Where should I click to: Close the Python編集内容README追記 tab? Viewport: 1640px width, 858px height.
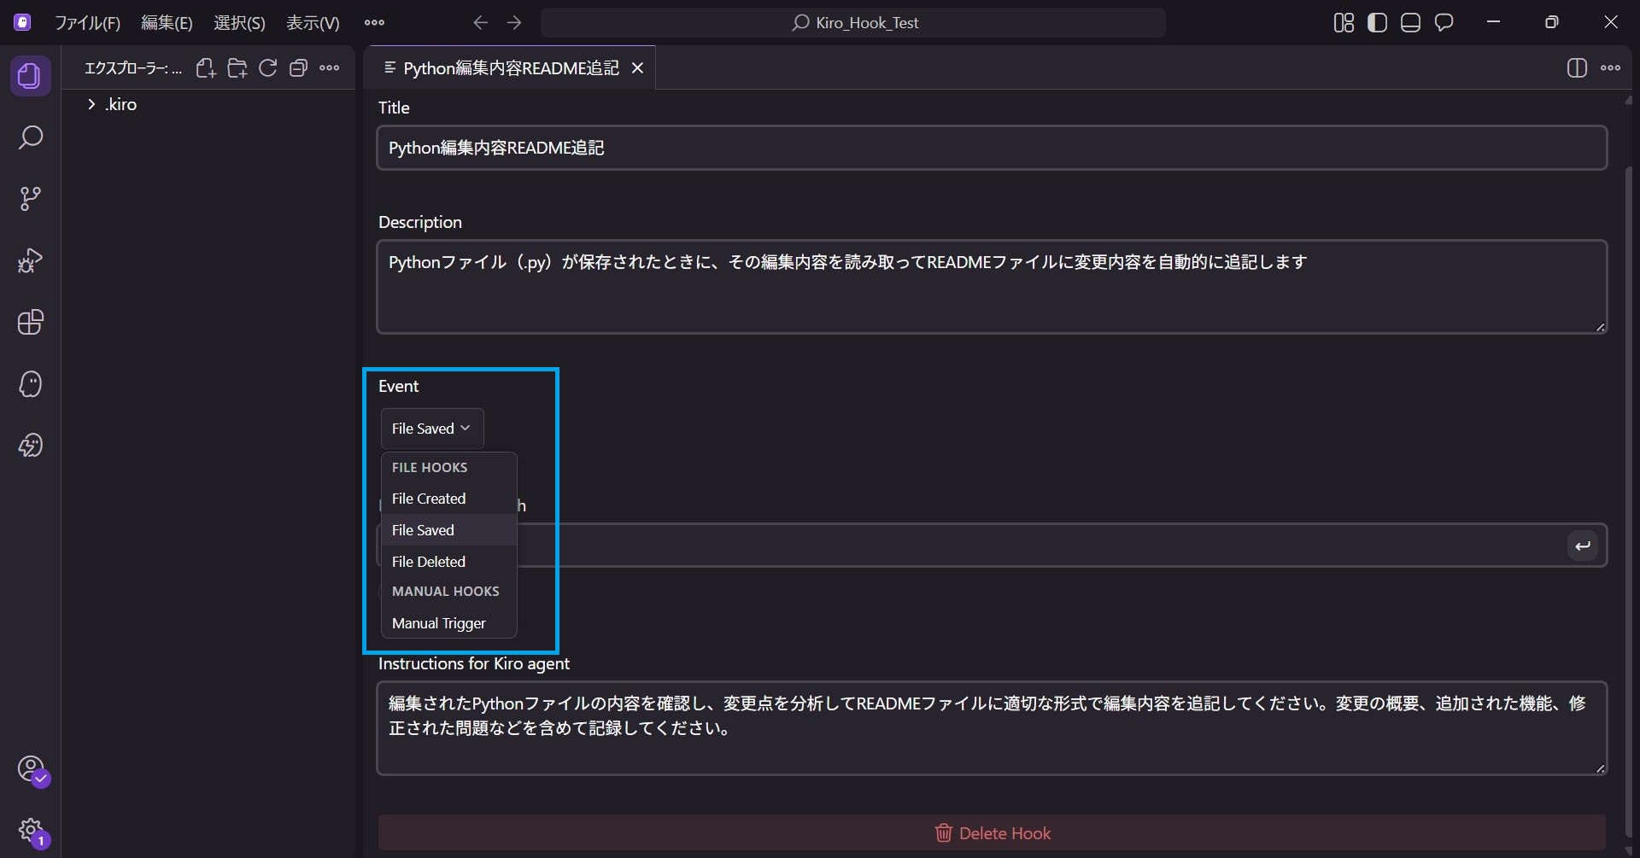(637, 68)
